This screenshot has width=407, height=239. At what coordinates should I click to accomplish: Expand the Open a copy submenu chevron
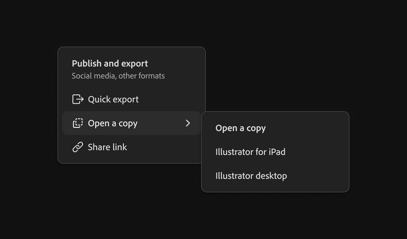(188, 123)
